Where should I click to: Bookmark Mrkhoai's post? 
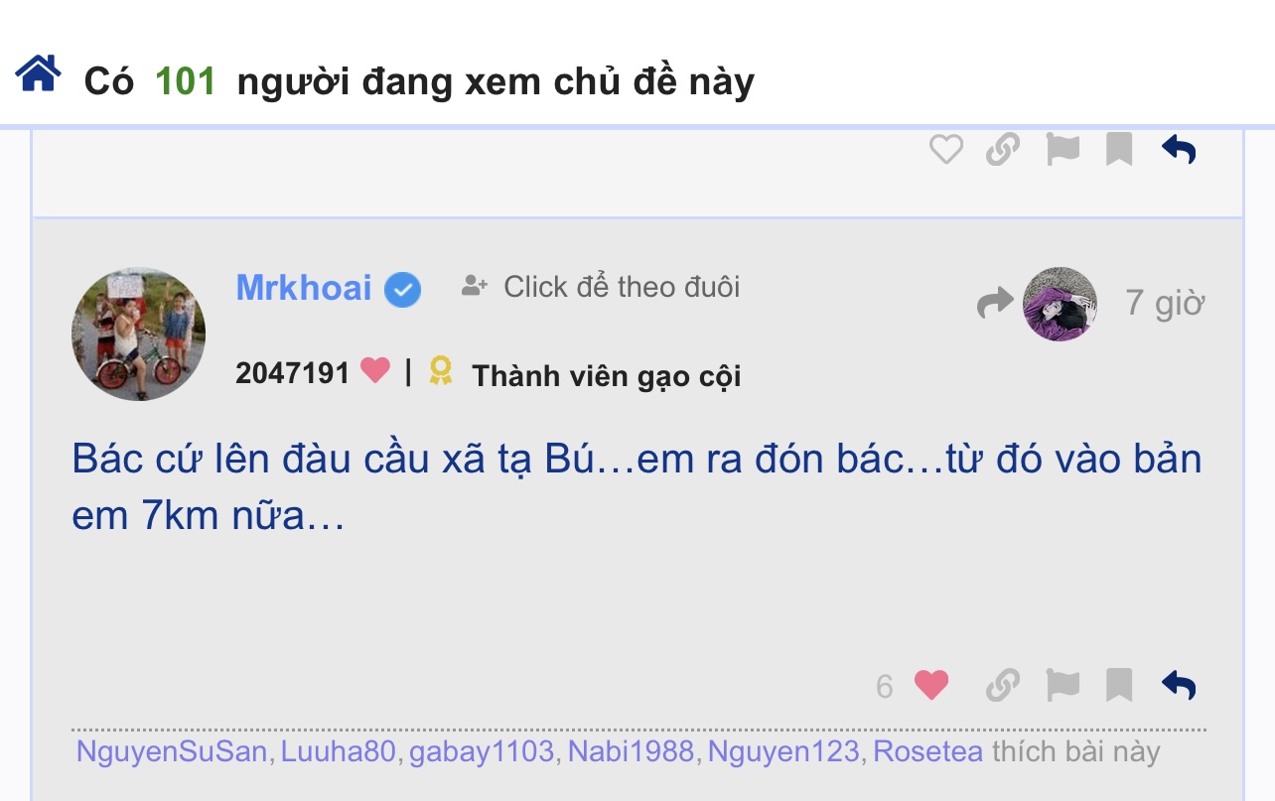point(1119,685)
